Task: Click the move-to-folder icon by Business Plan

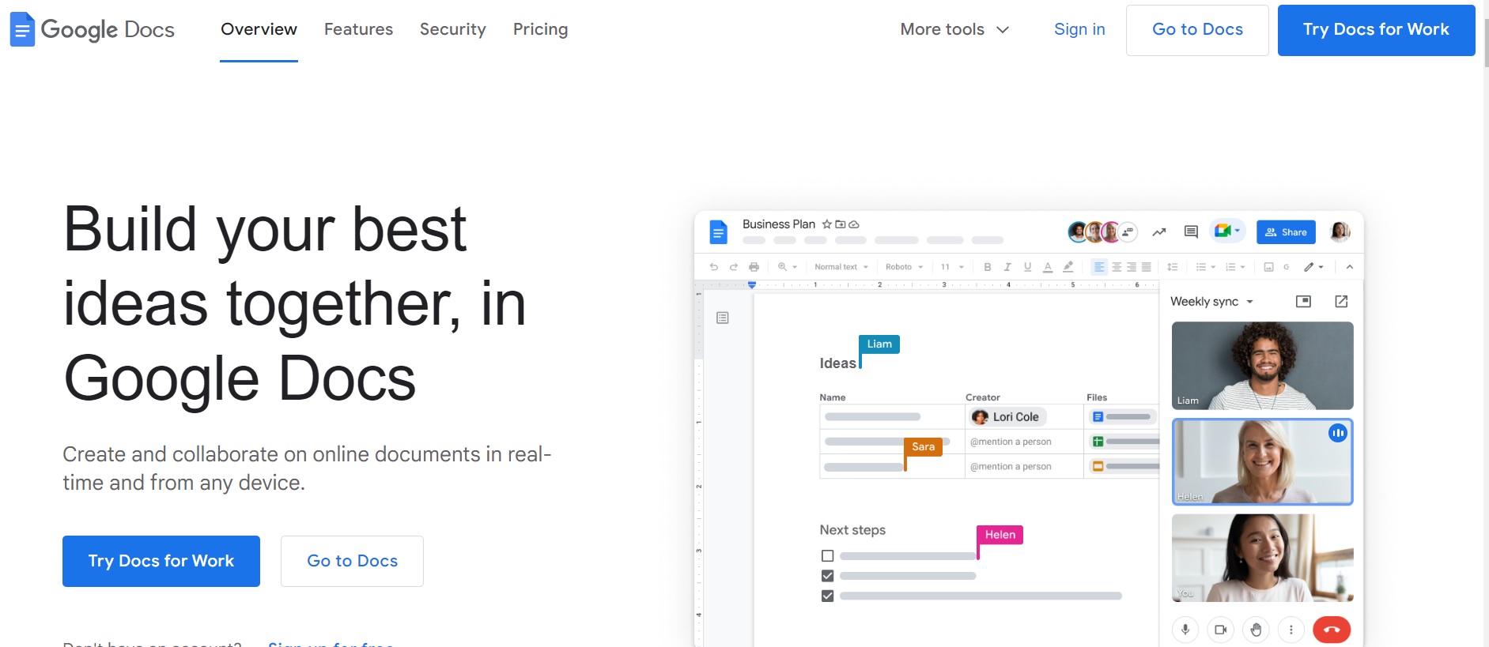Action: tap(840, 224)
